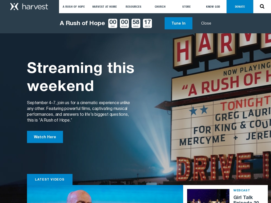Open A Rush of Hope menu
Screen dimensions: 271x203
point(74,7)
